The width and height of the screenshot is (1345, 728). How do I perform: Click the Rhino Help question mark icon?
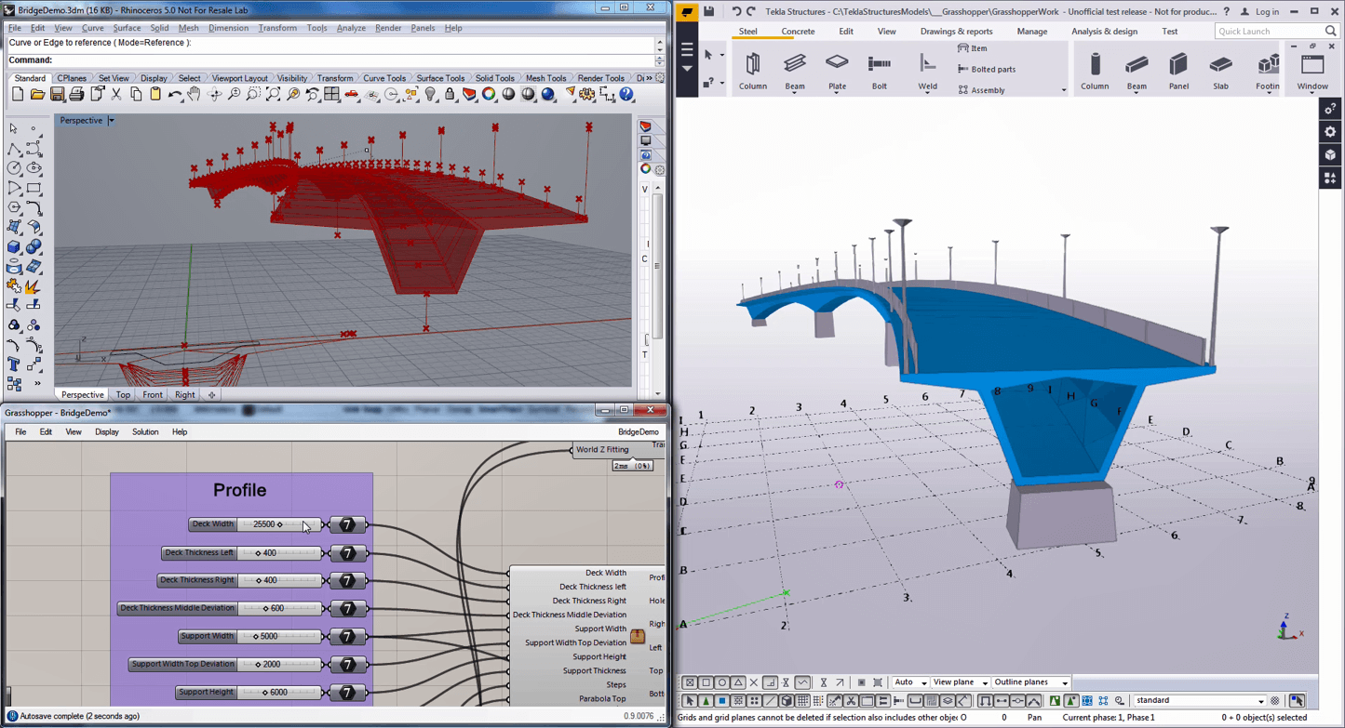[626, 95]
